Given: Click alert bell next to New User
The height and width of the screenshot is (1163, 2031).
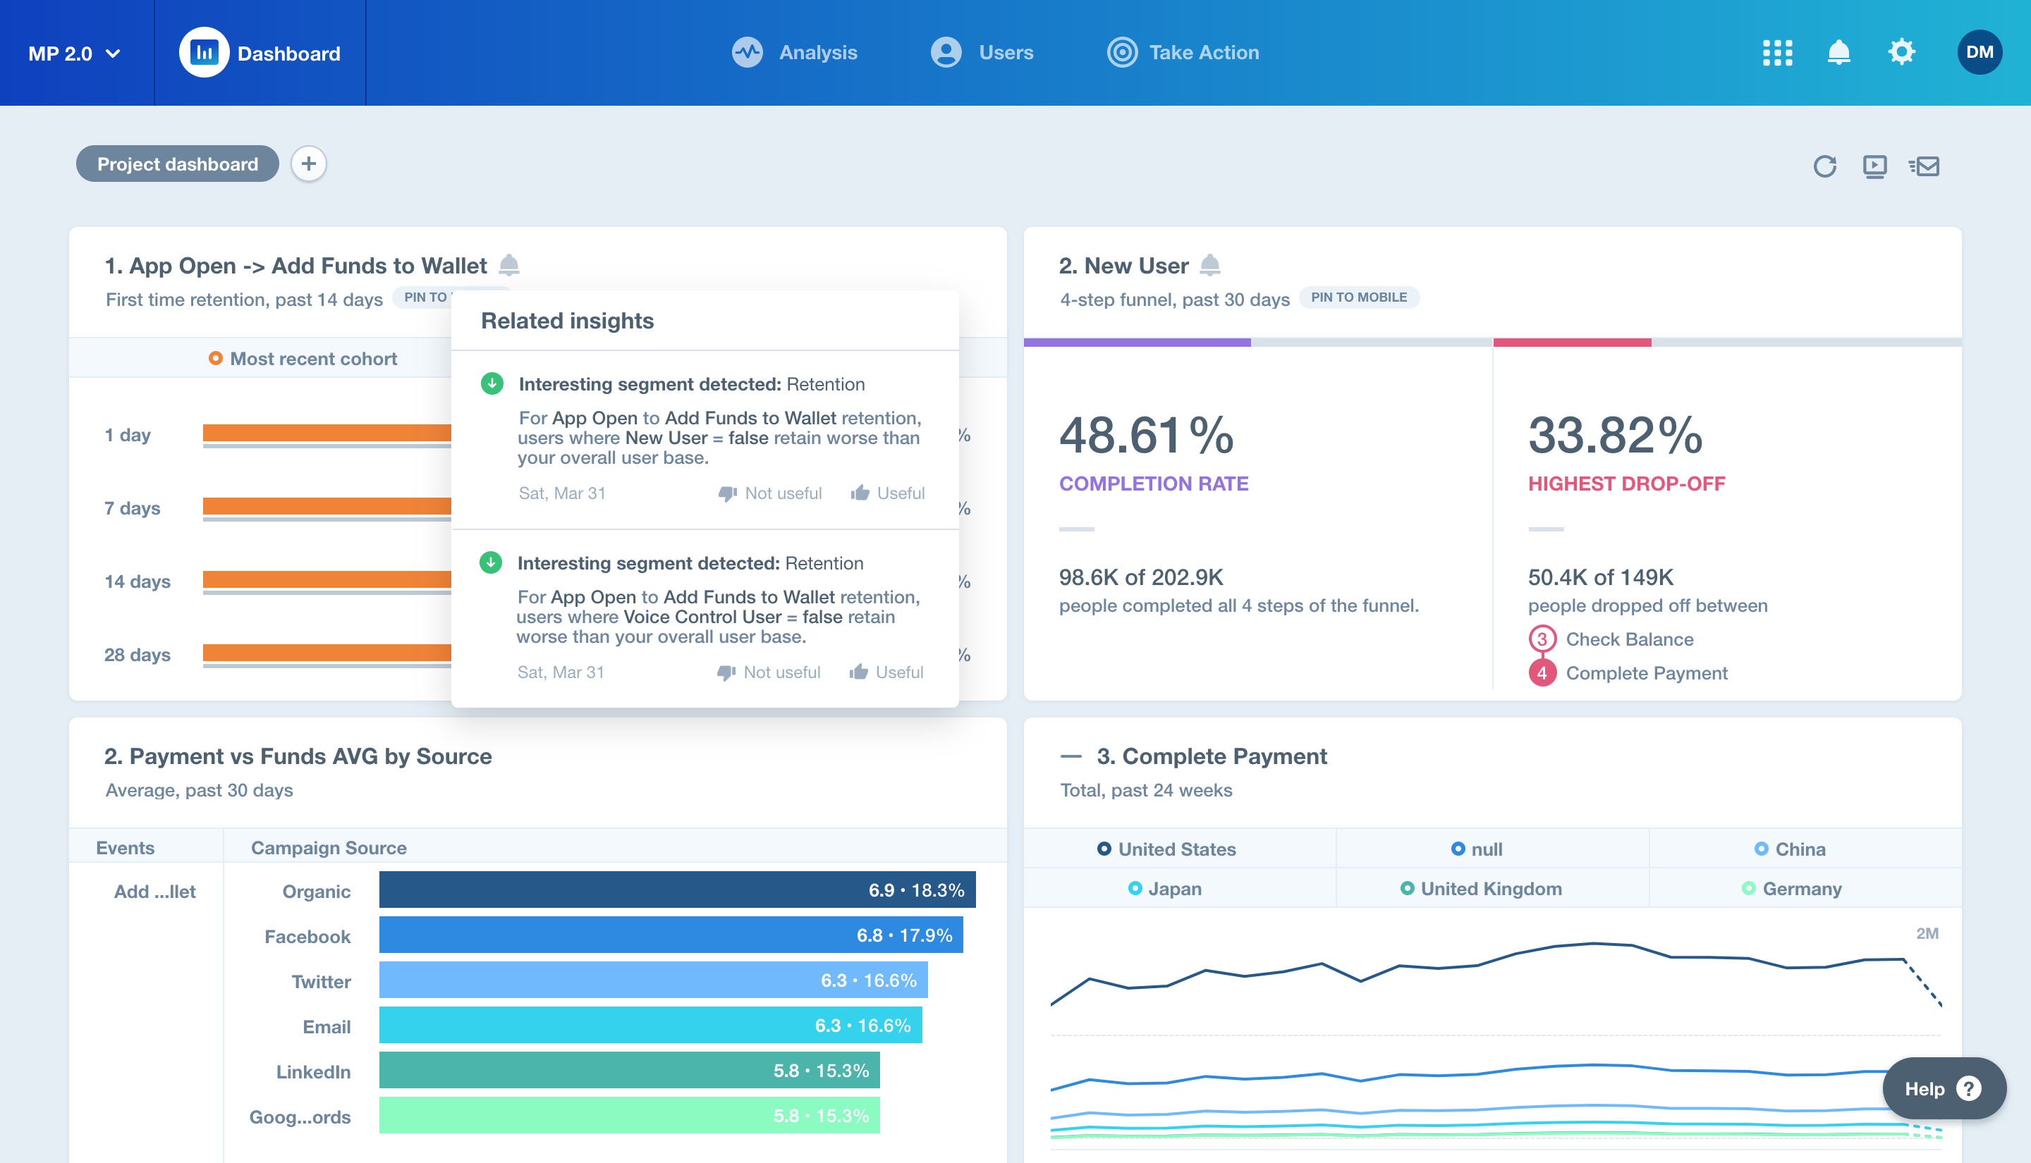Looking at the screenshot, I should [1209, 265].
